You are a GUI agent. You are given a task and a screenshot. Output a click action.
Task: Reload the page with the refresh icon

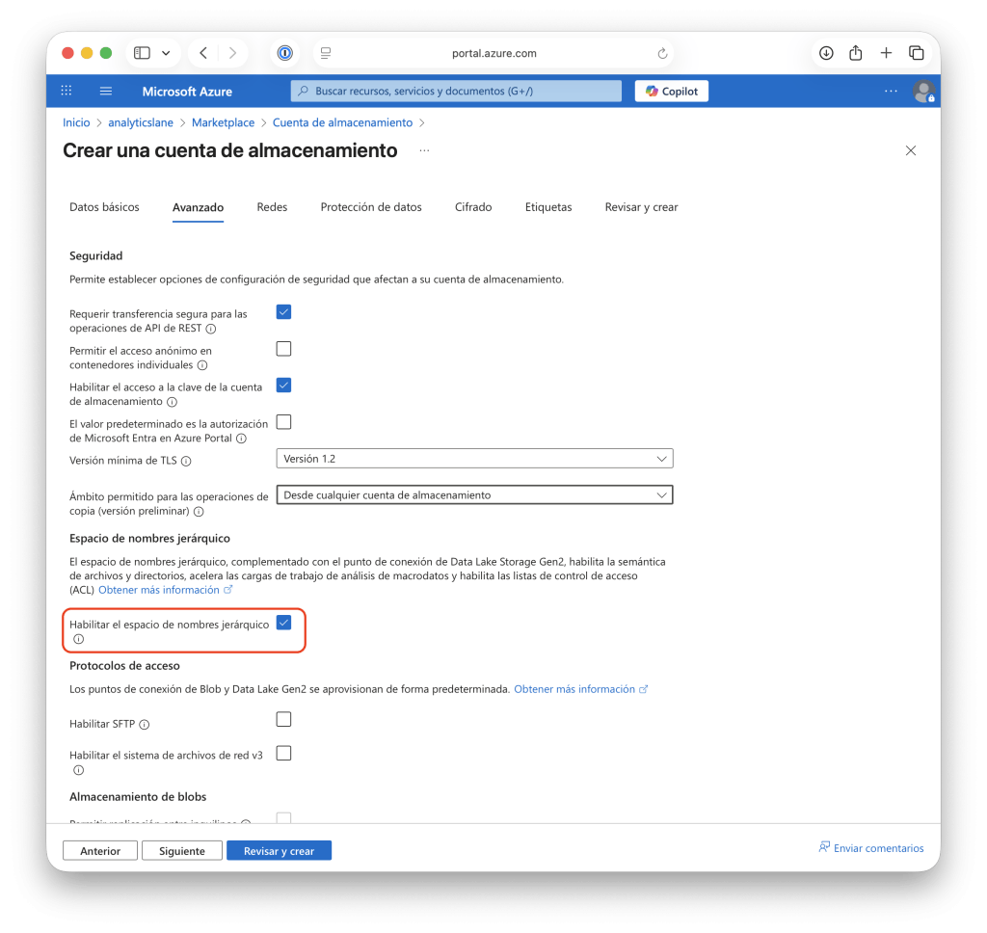coord(662,53)
